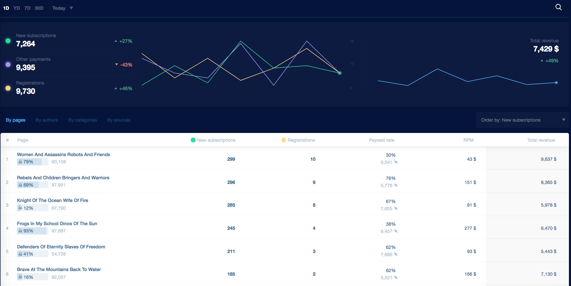Click the end point of revenue chart line
This screenshot has width=571, height=286.
[x=556, y=83]
